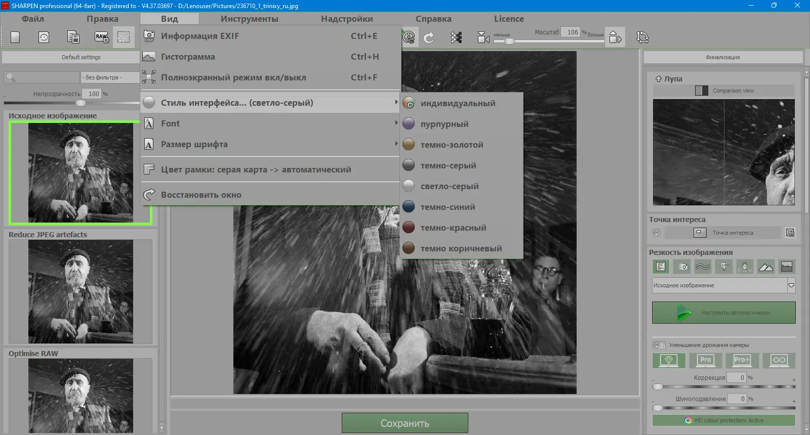Choose the infinity laptop quality mode
The image size is (810, 435).
(x=779, y=360)
